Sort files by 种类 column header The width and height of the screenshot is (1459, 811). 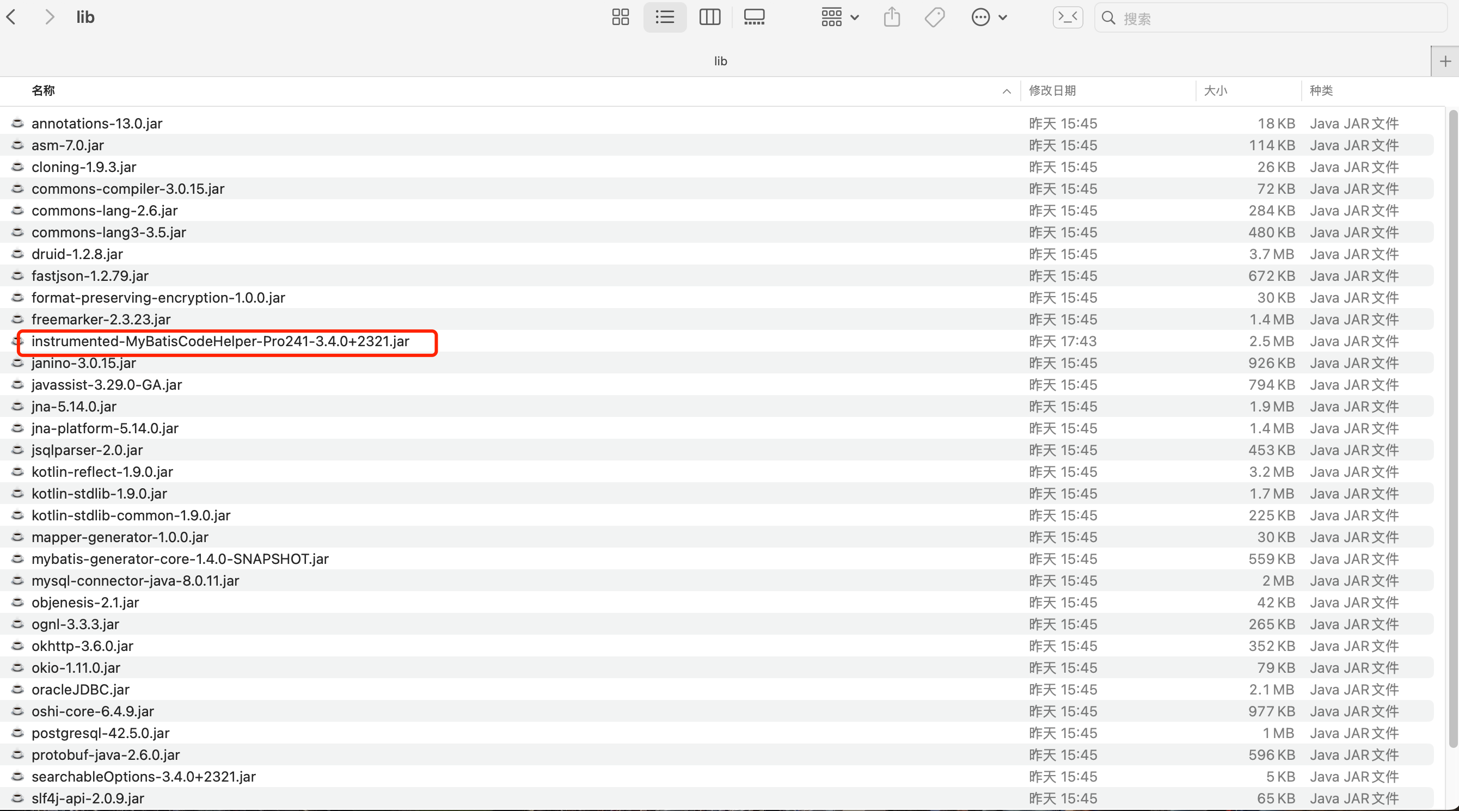[x=1321, y=90]
